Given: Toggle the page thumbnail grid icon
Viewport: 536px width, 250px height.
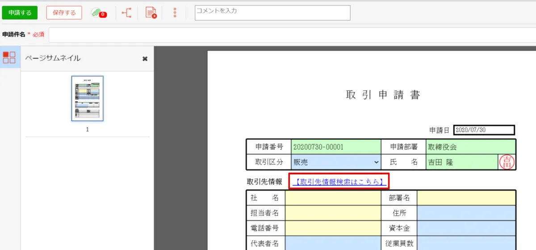Looking at the screenshot, I should [x=9, y=57].
